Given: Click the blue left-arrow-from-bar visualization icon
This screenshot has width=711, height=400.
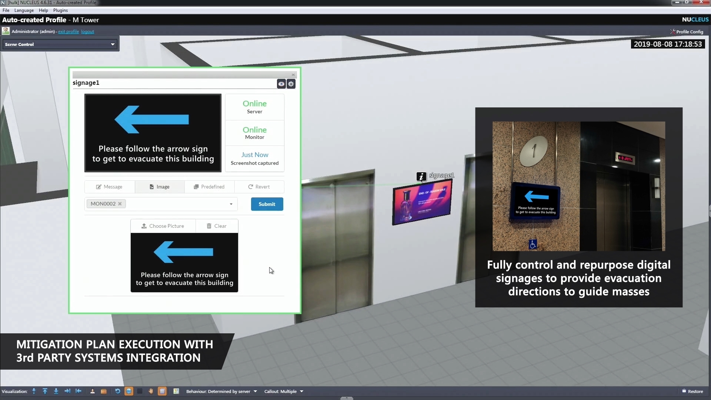Looking at the screenshot, I should pyautogui.click(x=79, y=391).
